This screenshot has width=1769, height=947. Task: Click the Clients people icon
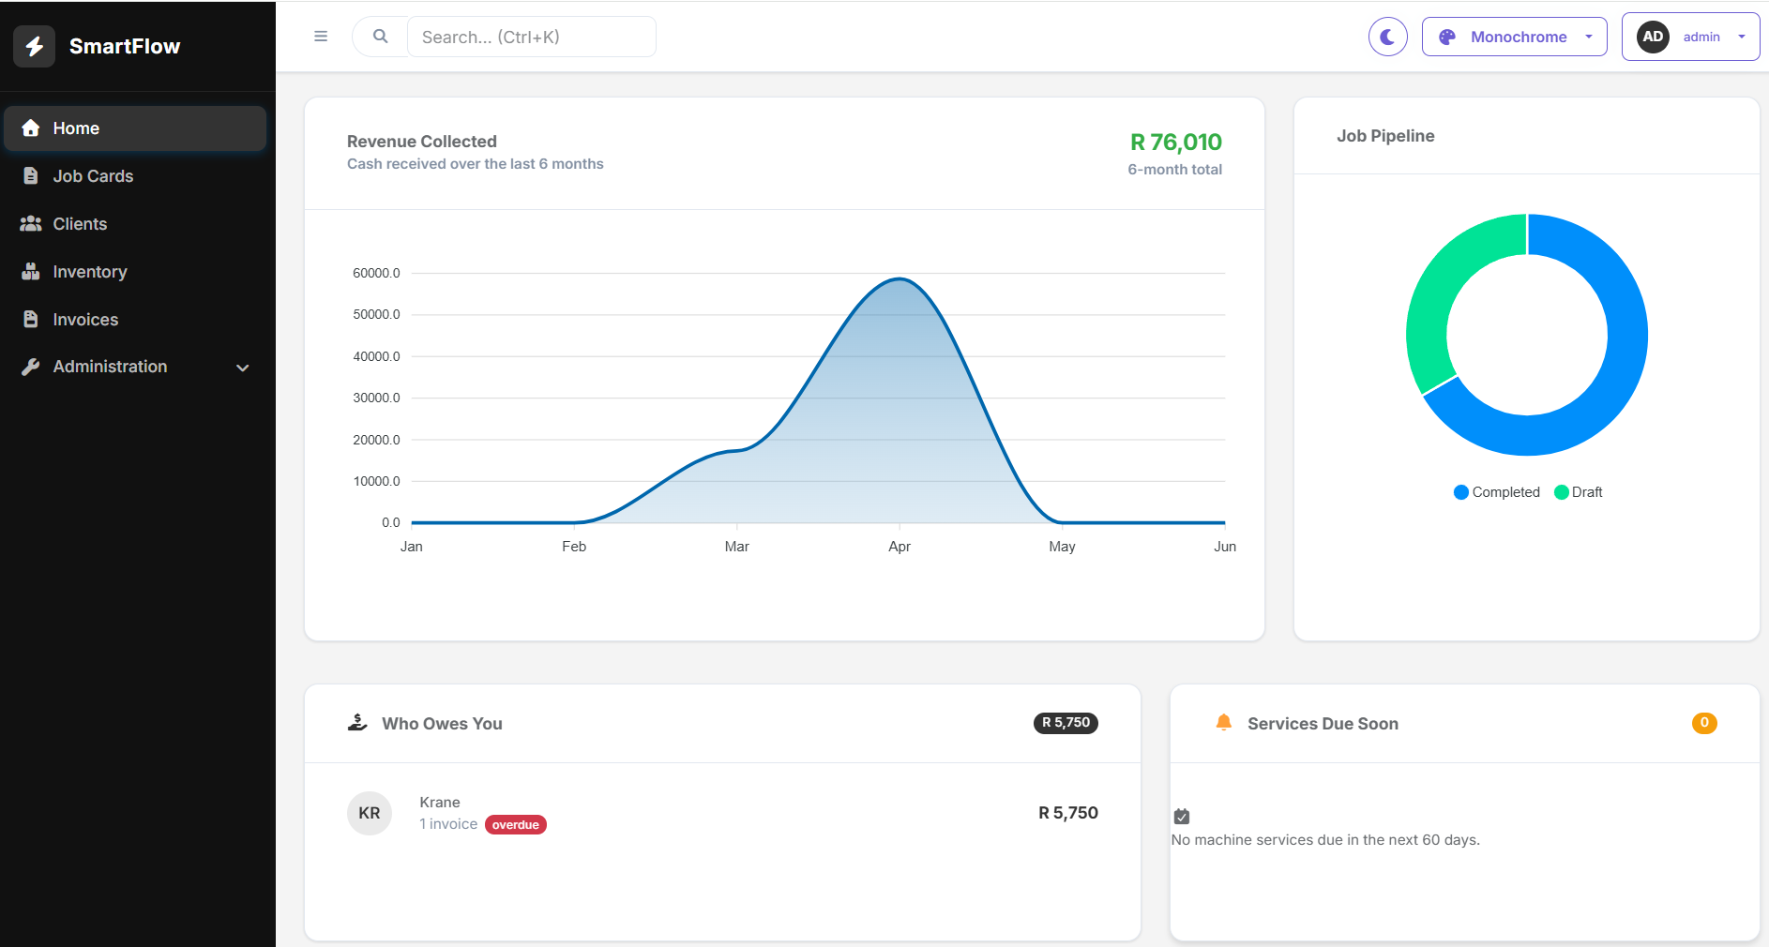[31, 224]
